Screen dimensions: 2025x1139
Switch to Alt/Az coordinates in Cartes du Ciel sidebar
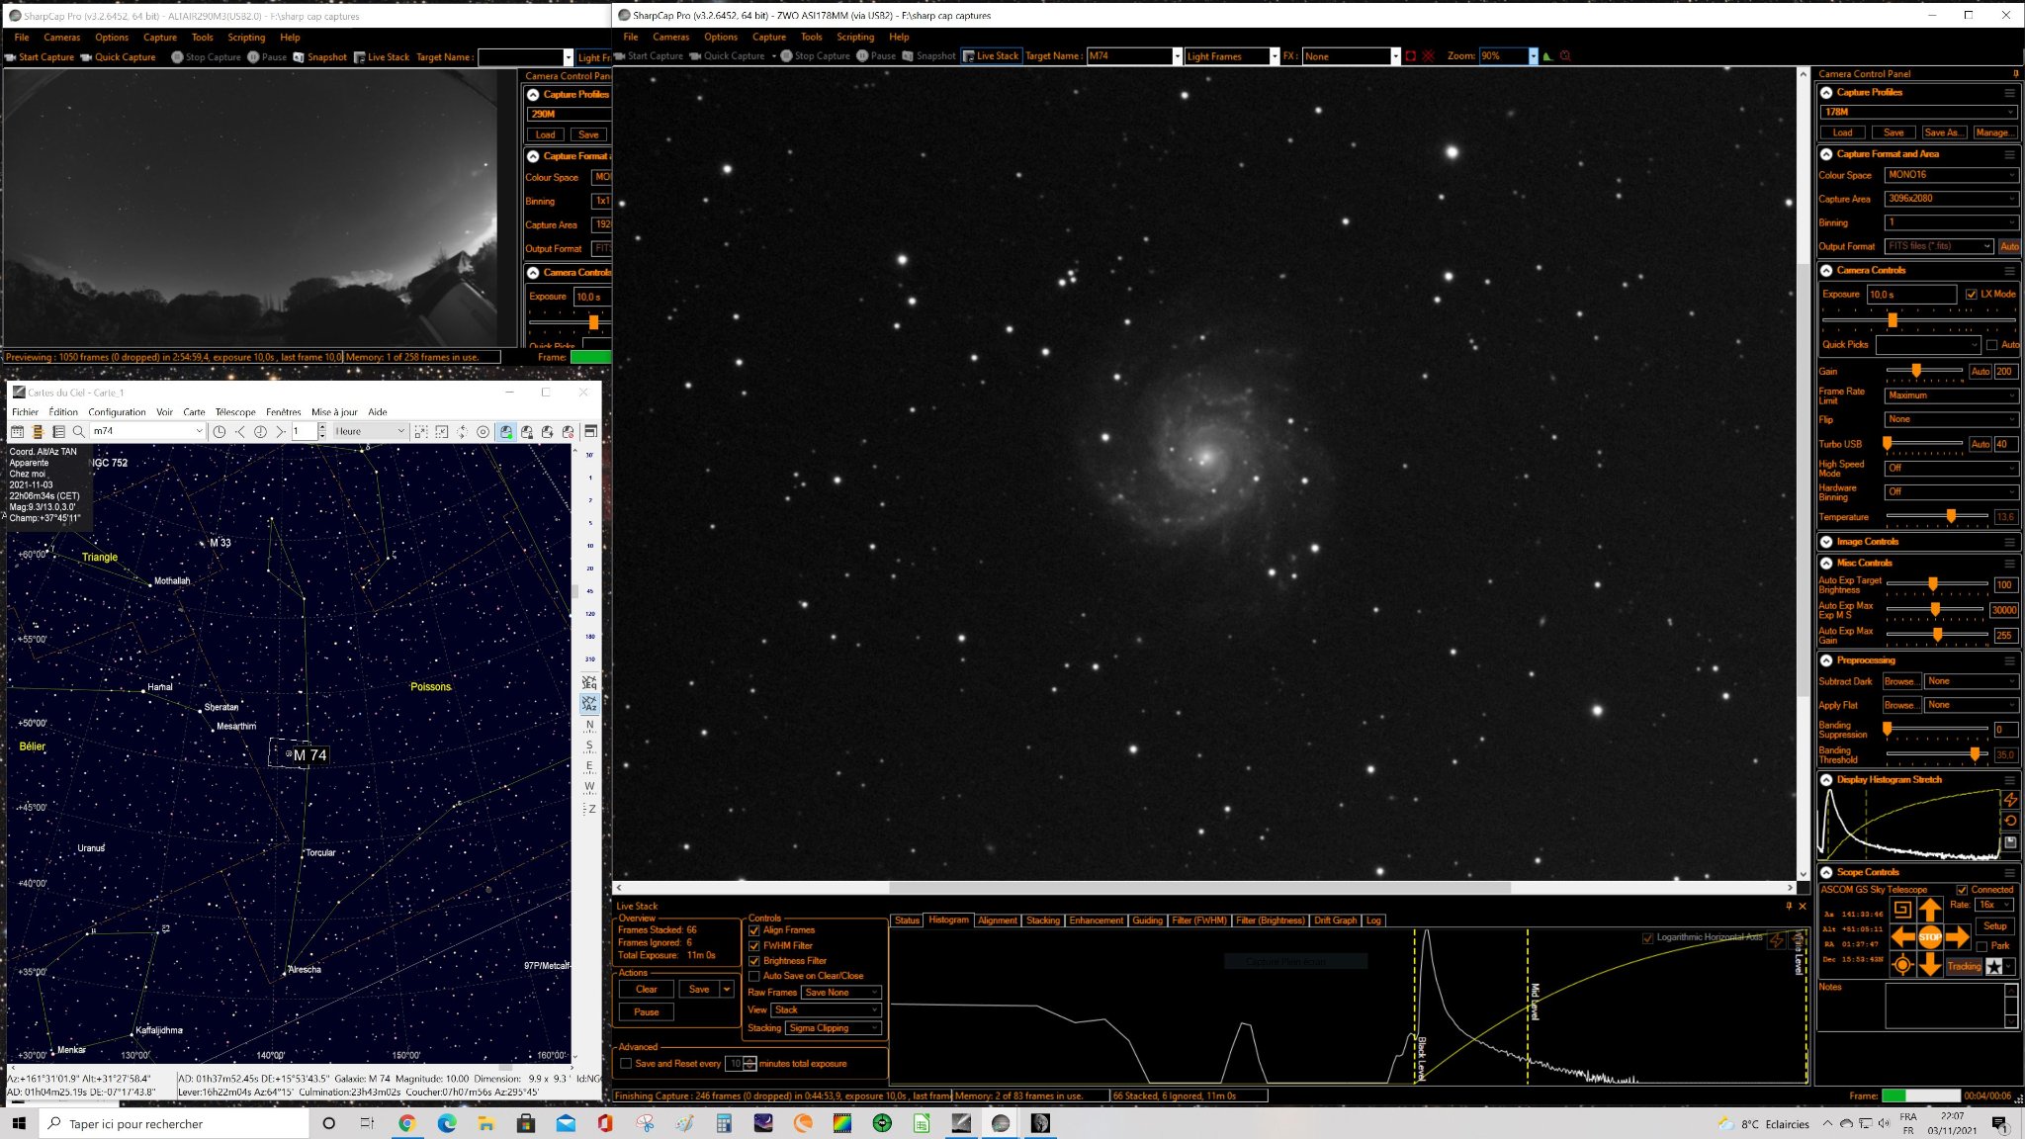pyautogui.click(x=589, y=704)
